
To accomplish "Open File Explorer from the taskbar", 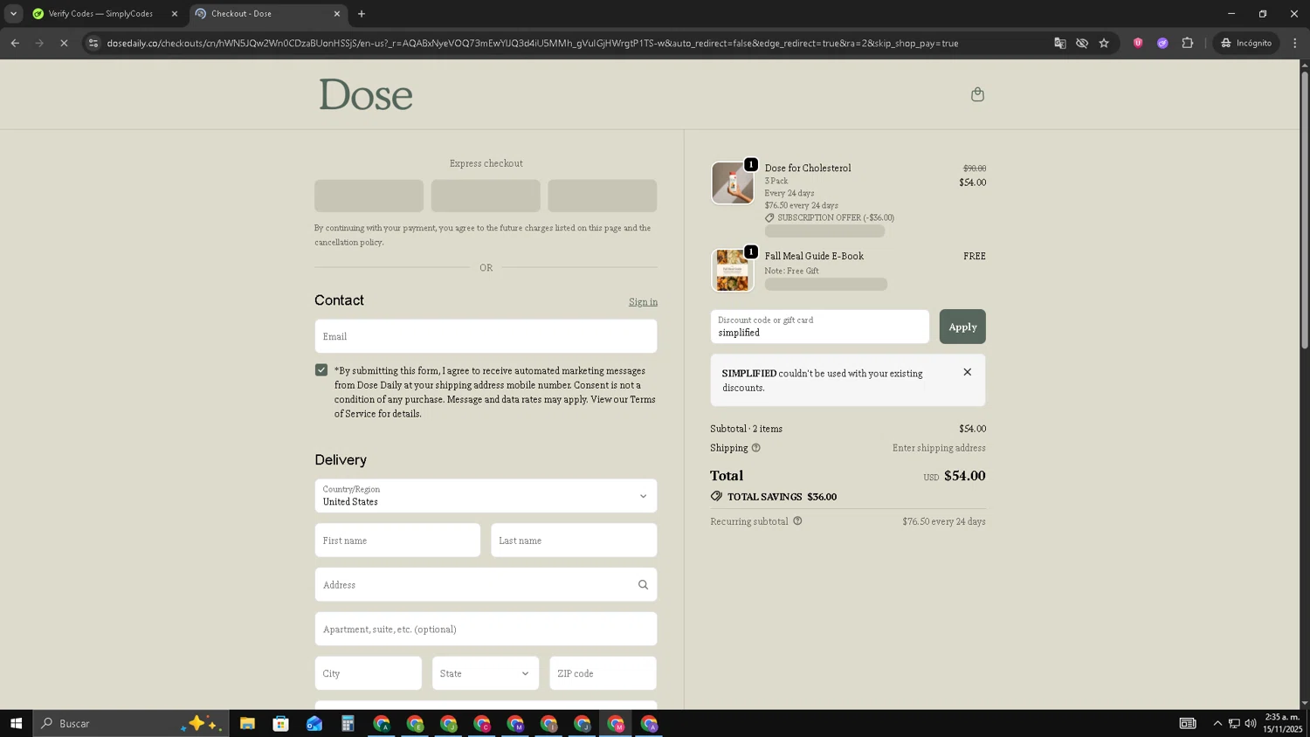I will [x=247, y=723].
